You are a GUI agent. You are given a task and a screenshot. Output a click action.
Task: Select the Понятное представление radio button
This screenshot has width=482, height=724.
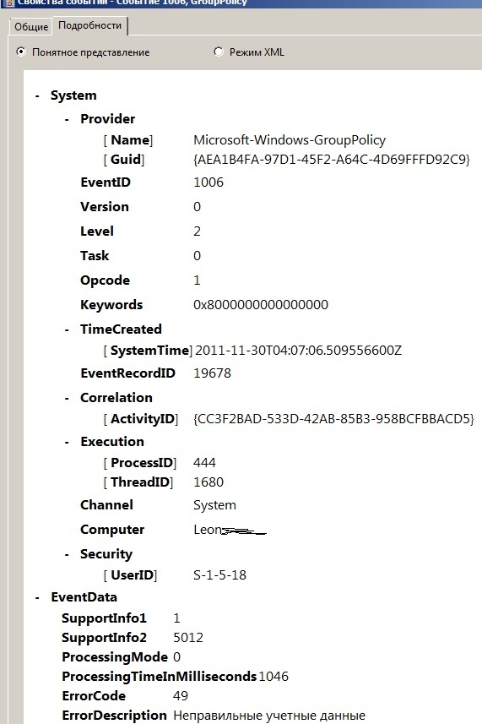point(21,52)
